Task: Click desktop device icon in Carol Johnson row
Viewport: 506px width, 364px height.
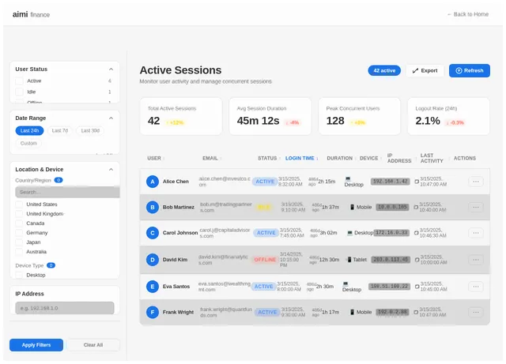Action: [x=349, y=233]
